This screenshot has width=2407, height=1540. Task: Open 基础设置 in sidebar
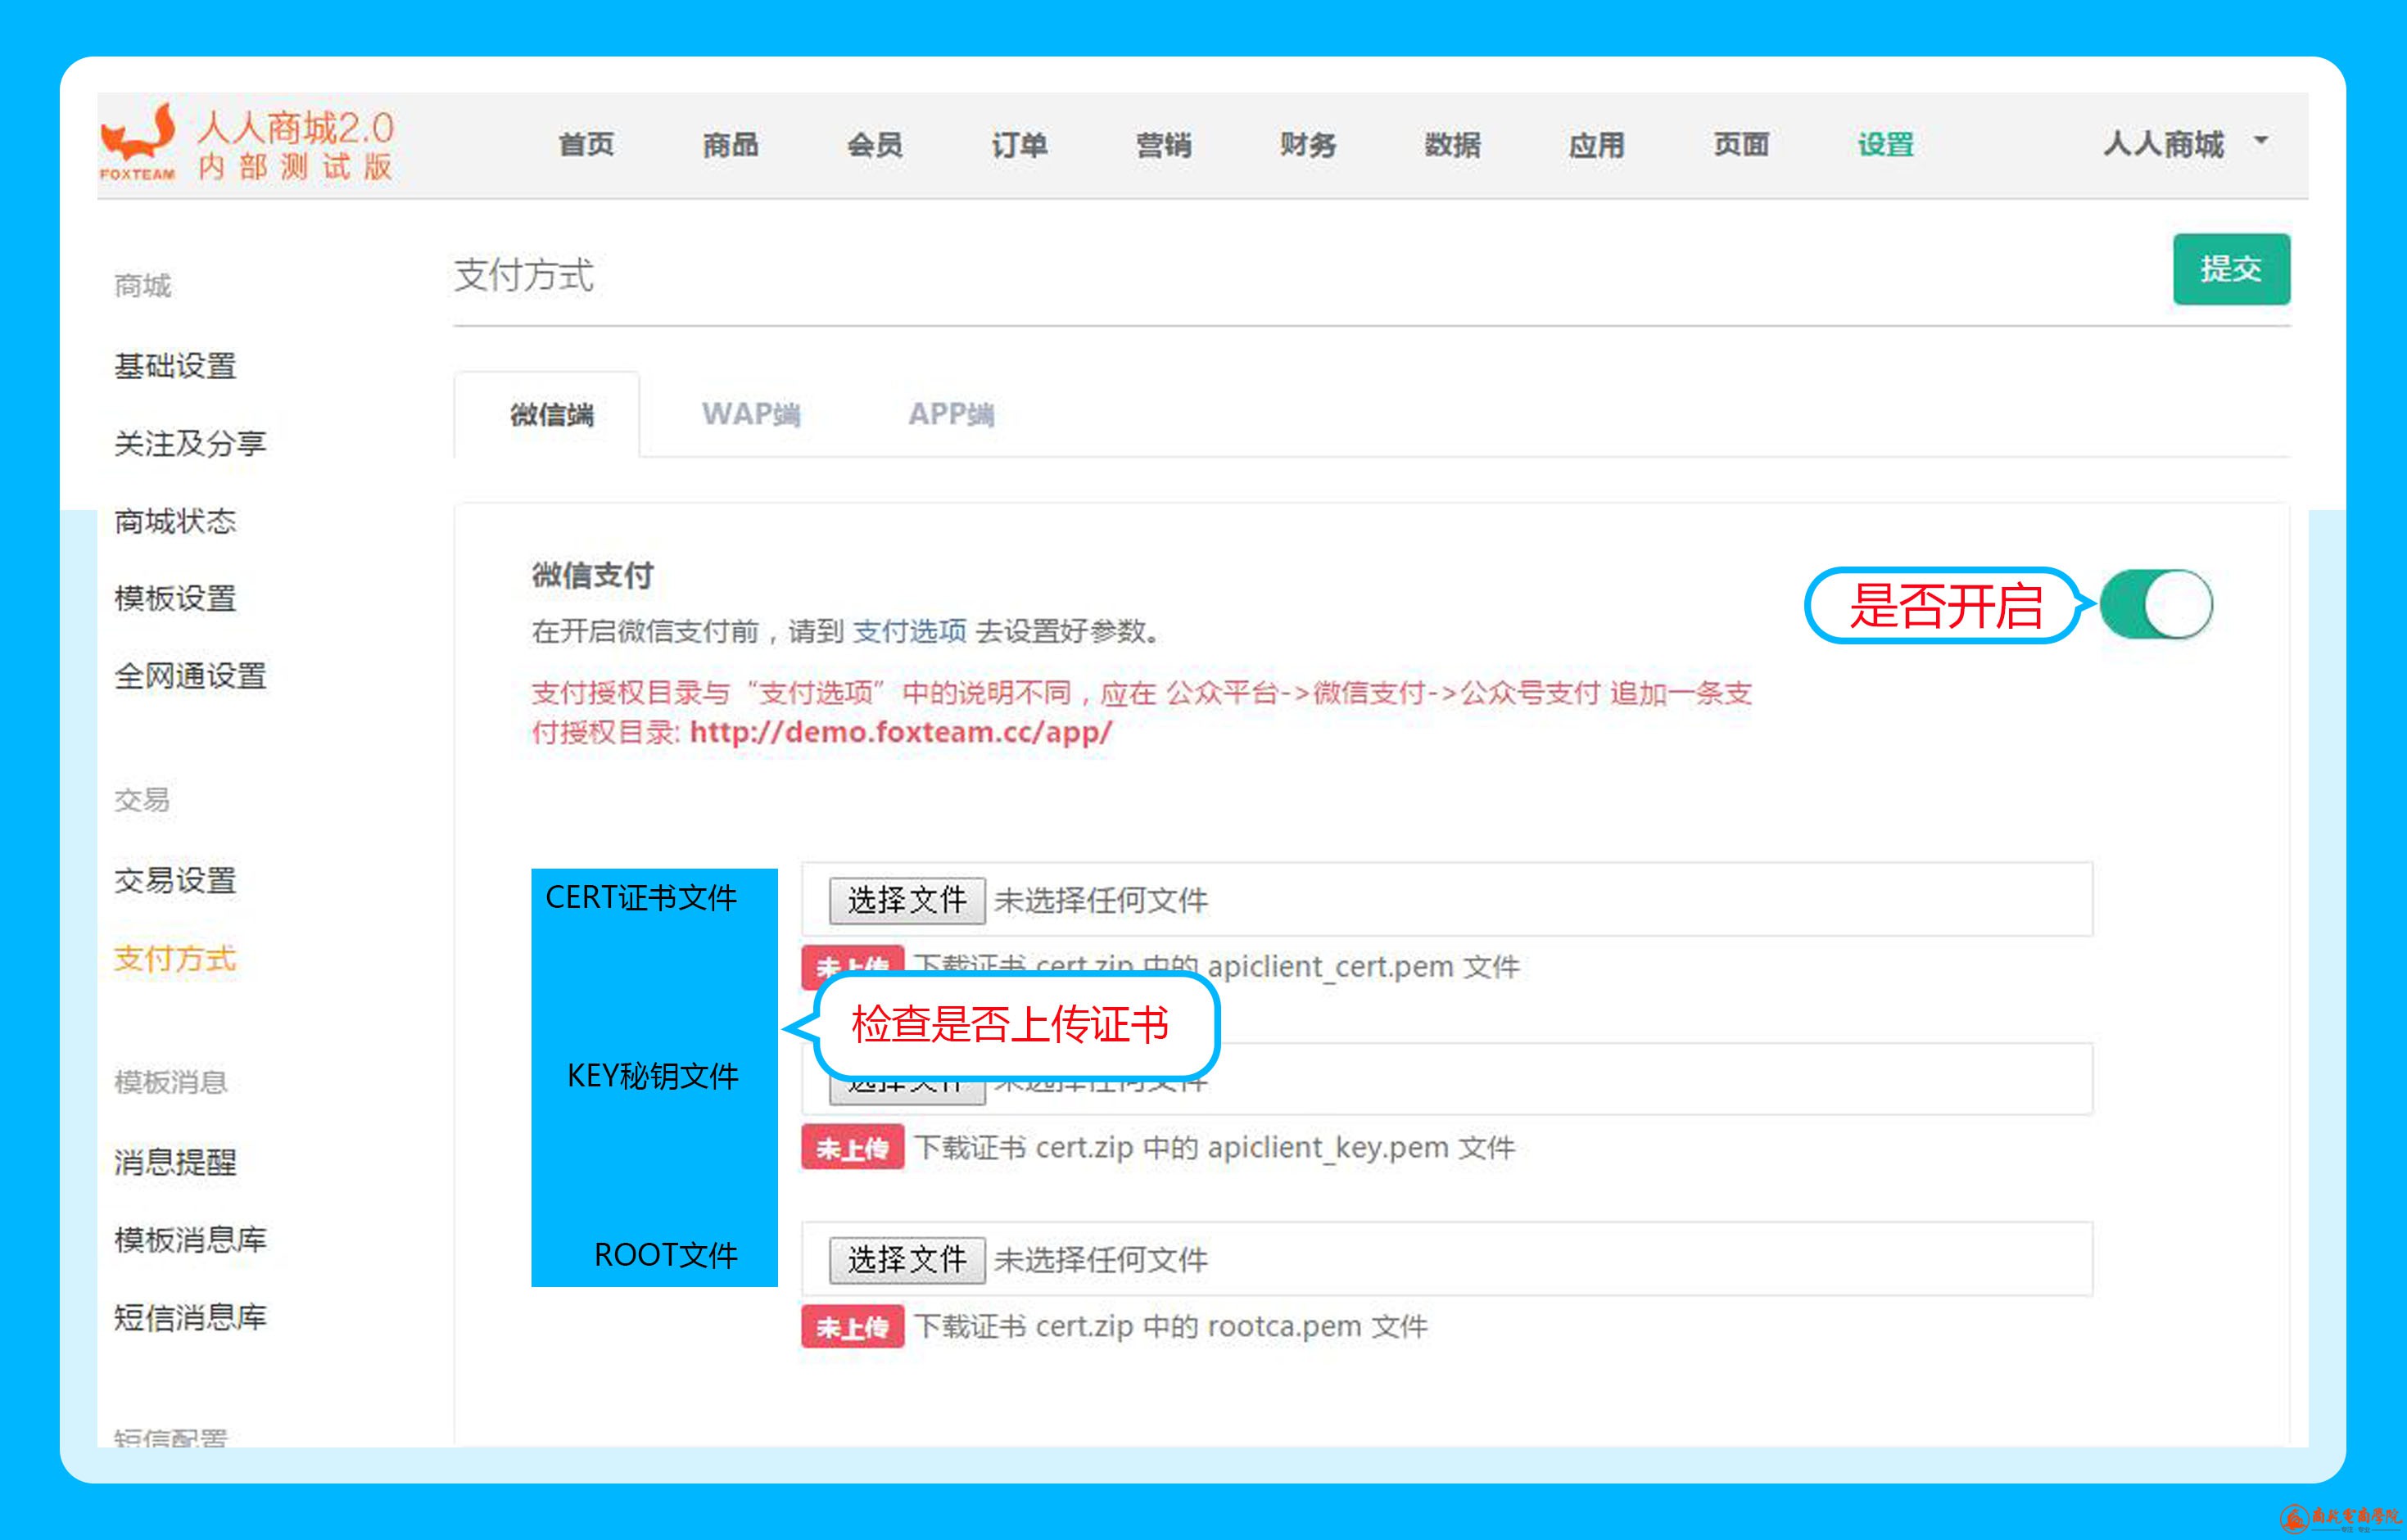coord(175,366)
